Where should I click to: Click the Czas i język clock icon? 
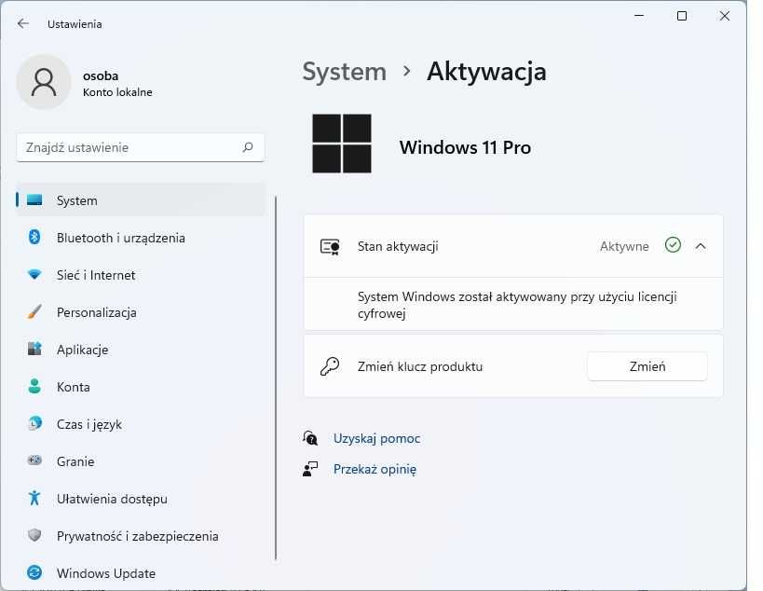[x=34, y=424]
